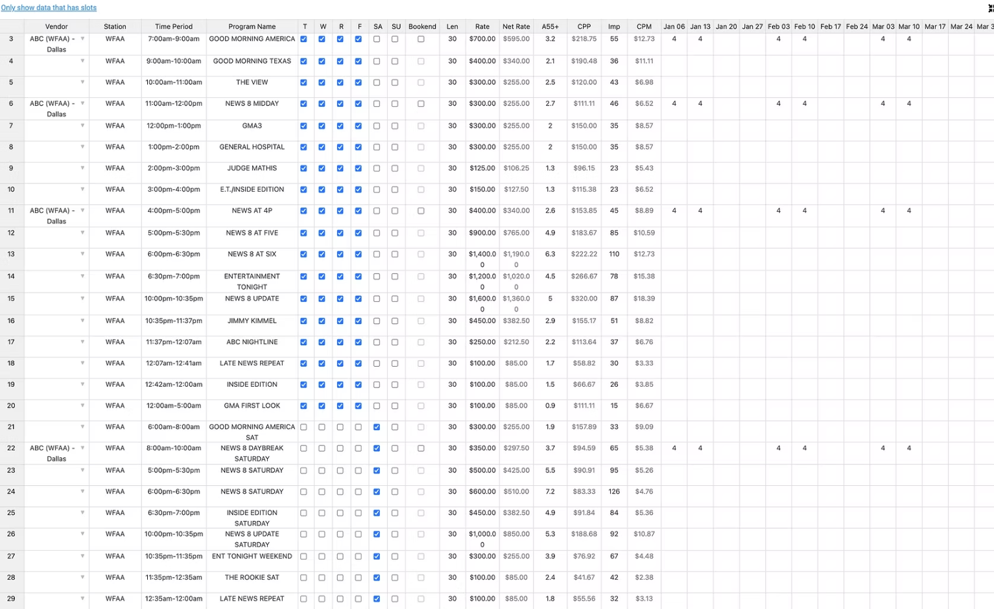Enable SU checkbox for GENERAL HOSPITAL
Image resolution: width=994 pixels, height=609 pixels.
point(396,147)
